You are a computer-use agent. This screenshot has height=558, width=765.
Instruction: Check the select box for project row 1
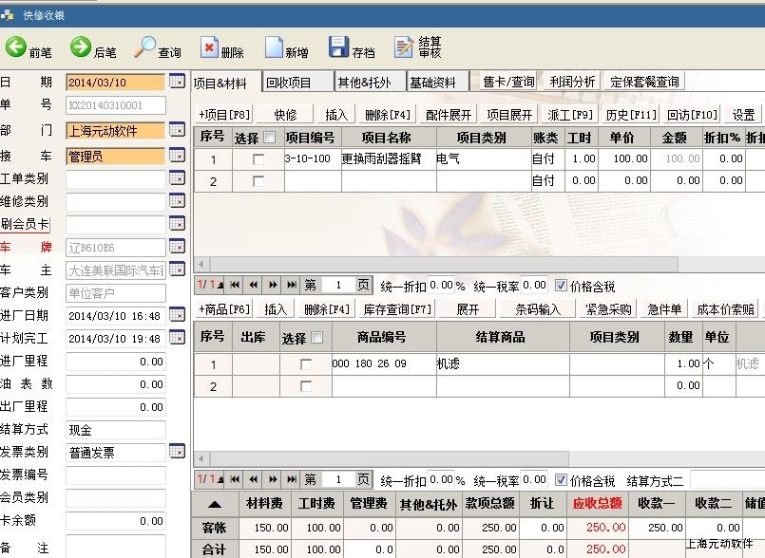pos(258,159)
